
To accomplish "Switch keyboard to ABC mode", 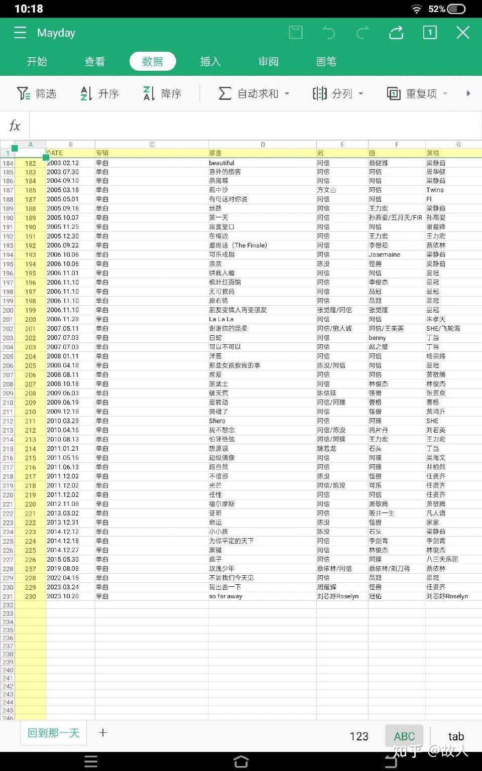I will pos(404,736).
